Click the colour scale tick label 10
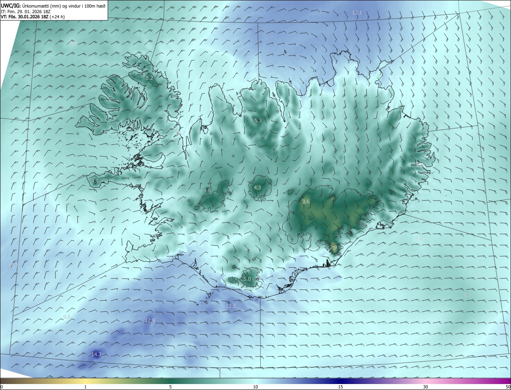511x390 pixels. [255, 387]
